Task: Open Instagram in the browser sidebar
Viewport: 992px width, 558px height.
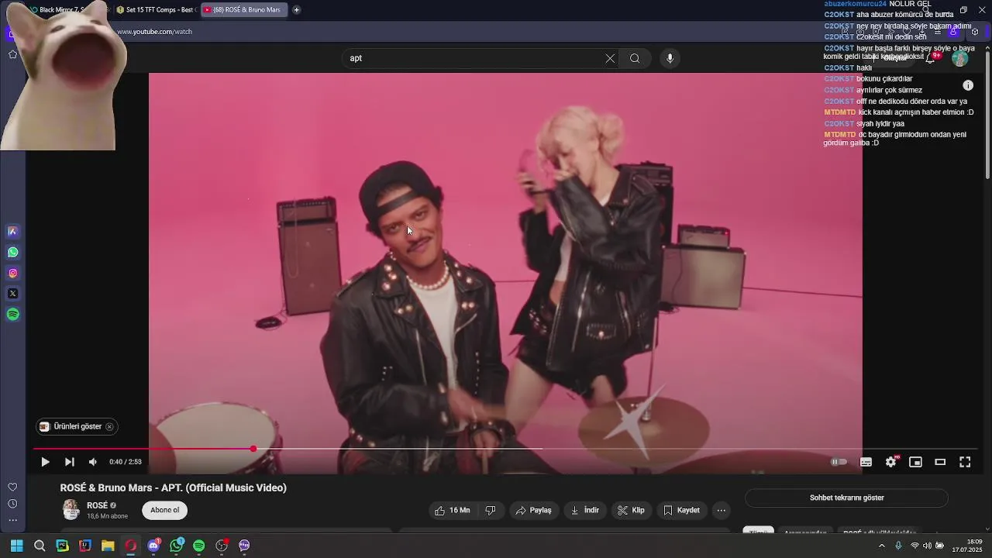Action: 12,273
